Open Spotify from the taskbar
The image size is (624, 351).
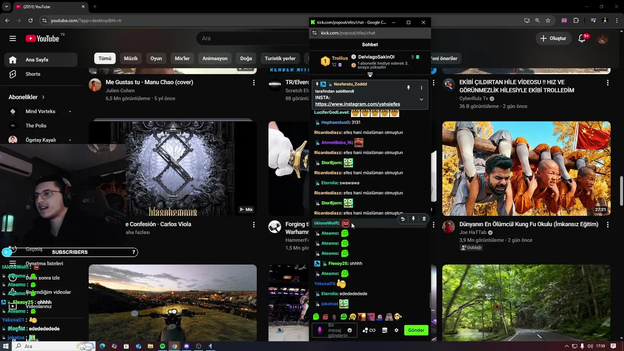(162, 346)
